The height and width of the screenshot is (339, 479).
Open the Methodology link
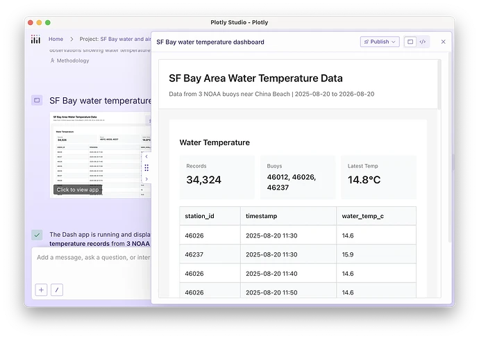(x=73, y=60)
